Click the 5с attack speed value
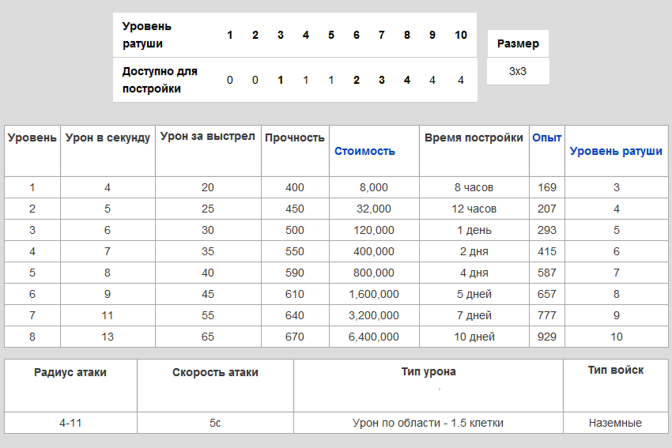This screenshot has height=448, width=672. (x=215, y=423)
